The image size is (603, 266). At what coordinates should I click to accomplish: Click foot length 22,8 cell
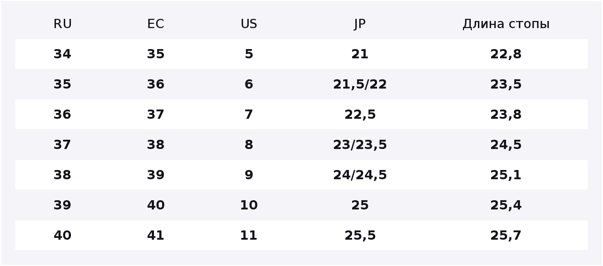506,54
